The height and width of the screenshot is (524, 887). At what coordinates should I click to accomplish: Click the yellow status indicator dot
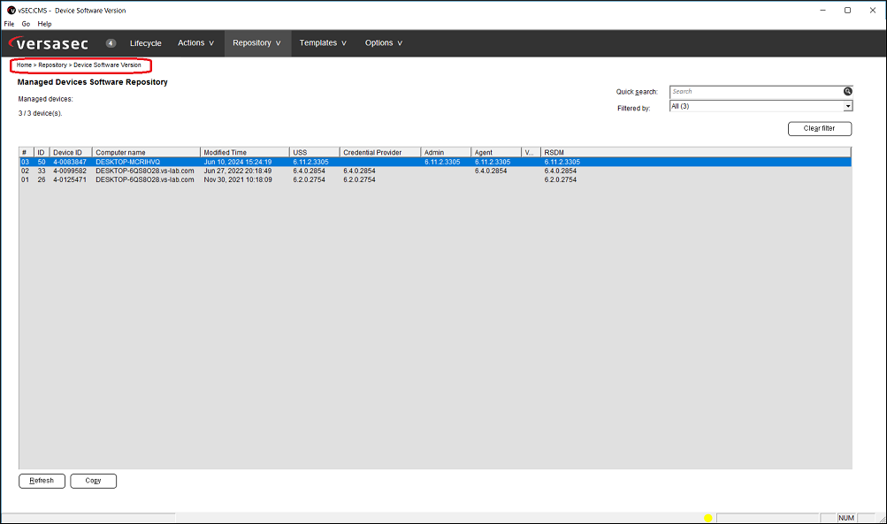707,518
